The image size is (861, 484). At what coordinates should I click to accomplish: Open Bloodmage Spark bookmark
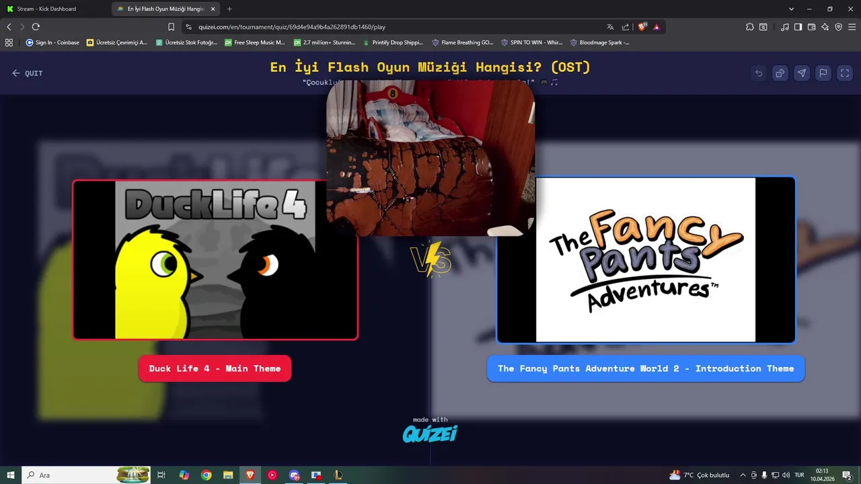tap(601, 42)
